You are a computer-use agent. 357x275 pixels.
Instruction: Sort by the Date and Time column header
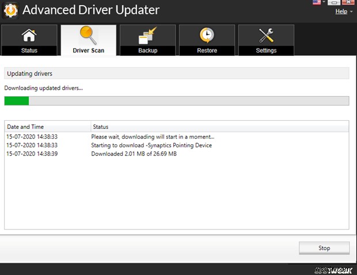(x=48, y=127)
